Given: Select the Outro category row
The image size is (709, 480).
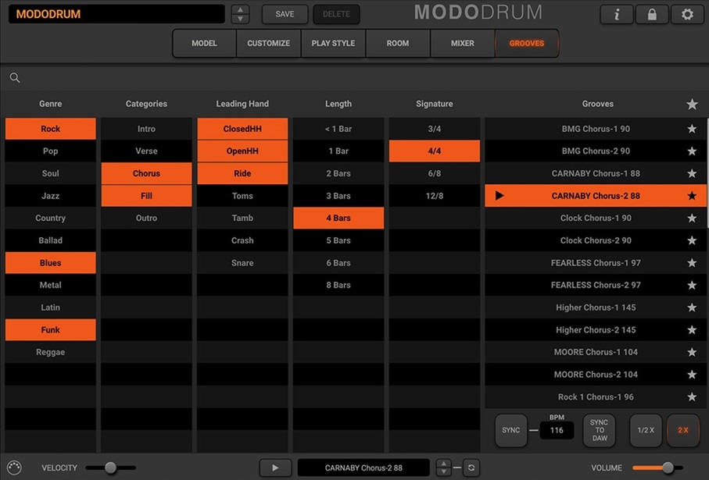Looking at the screenshot, I should [146, 218].
